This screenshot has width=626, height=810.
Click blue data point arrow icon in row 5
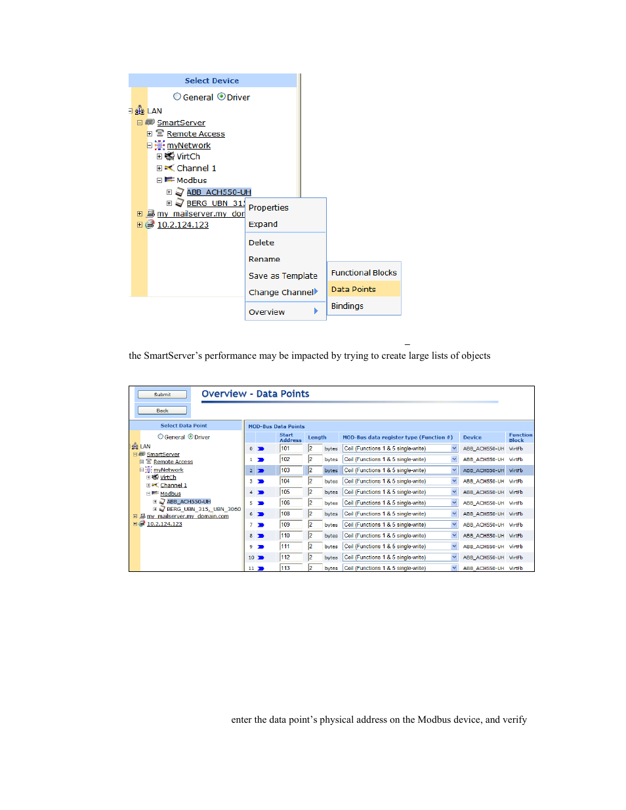(x=261, y=503)
